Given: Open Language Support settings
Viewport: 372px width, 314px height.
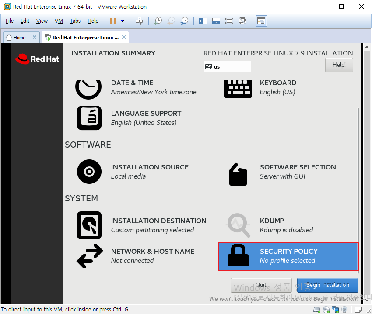Looking at the screenshot, I should click(x=146, y=114).
